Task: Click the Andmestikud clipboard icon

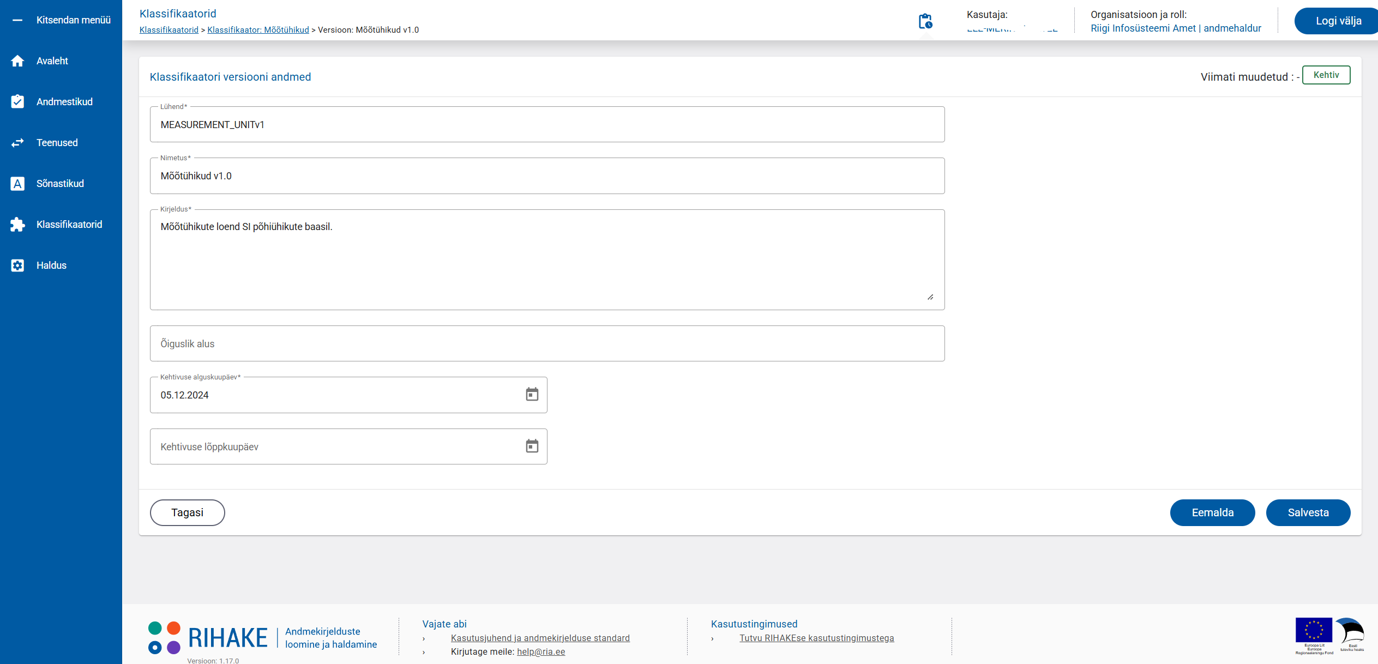Action: (17, 102)
